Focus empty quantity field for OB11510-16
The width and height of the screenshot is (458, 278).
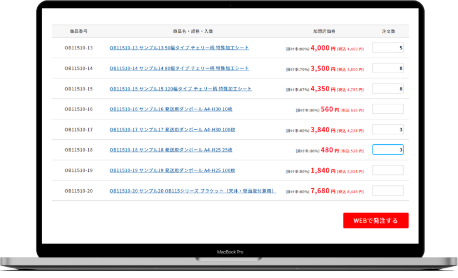[x=388, y=109]
